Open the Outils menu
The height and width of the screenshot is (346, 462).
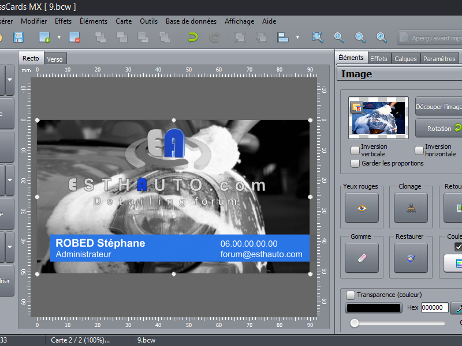click(148, 21)
